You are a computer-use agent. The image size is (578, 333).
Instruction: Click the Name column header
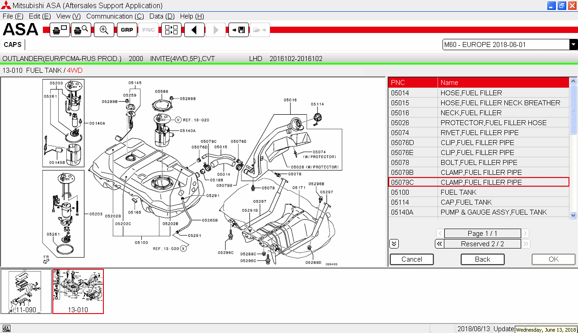click(x=503, y=83)
